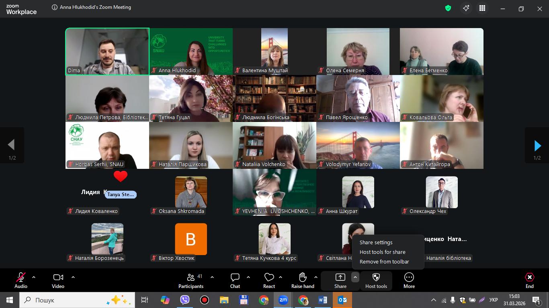Open the More options menu
Screen dimensions: 549x308
pos(409,280)
